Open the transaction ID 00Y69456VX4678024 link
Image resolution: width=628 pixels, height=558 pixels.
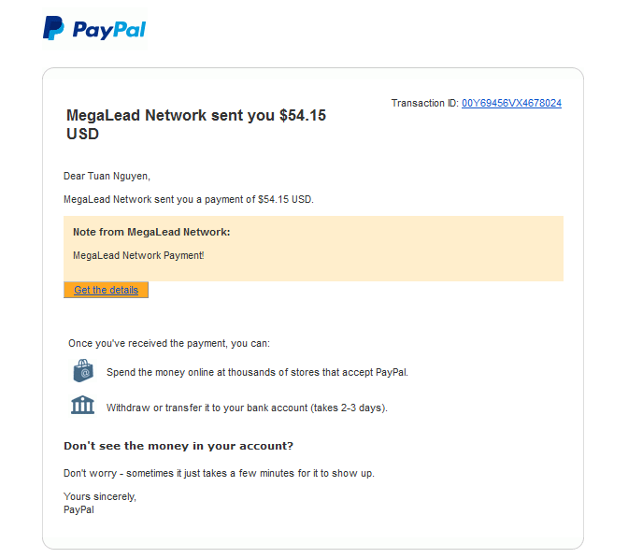click(x=511, y=103)
